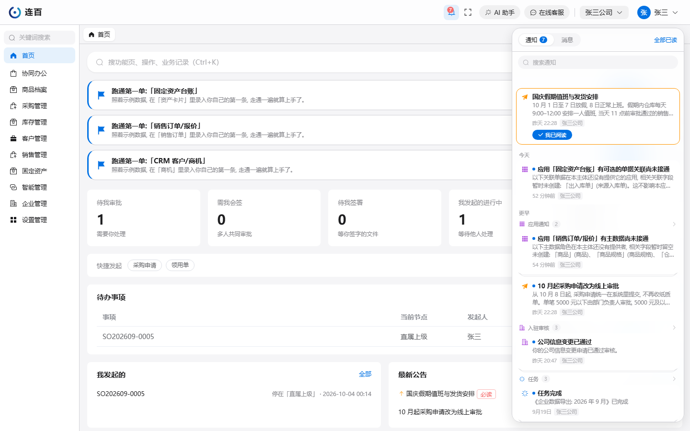
Task: Click the 搜索通知 search field
Action: coord(598,62)
